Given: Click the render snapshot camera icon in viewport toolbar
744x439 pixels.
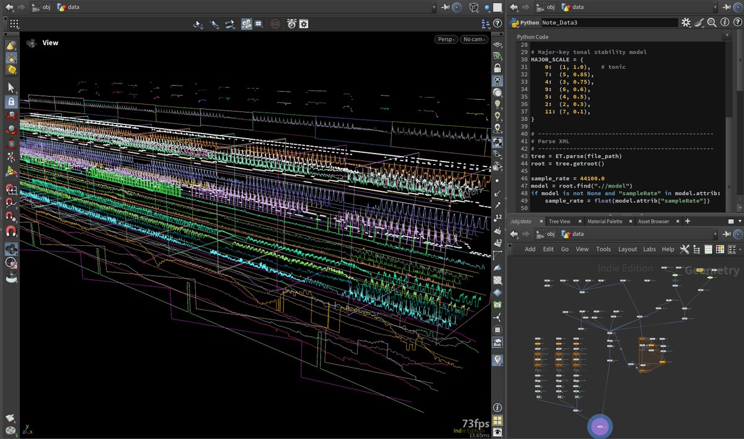Looking at the screenshot, I should pos(291,24).
